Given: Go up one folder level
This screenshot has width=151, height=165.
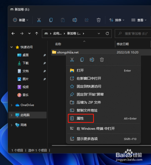Looking at the screenshot, I should pyautogui.click(x=37, y=33).
